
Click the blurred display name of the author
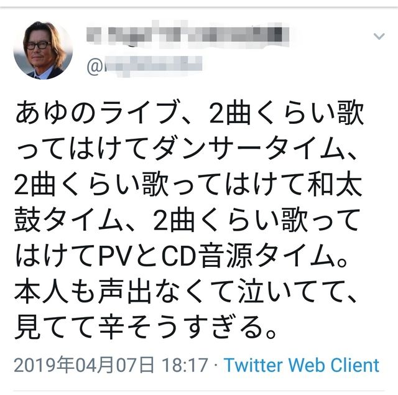pyautogui.click(x=188, y=34)
